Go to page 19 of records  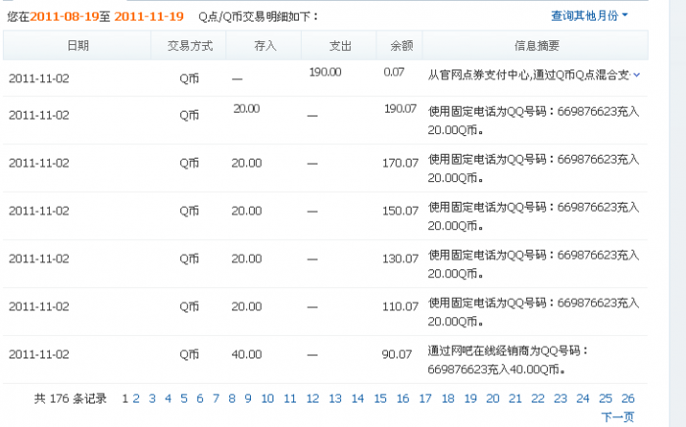[x=470, y=399]
